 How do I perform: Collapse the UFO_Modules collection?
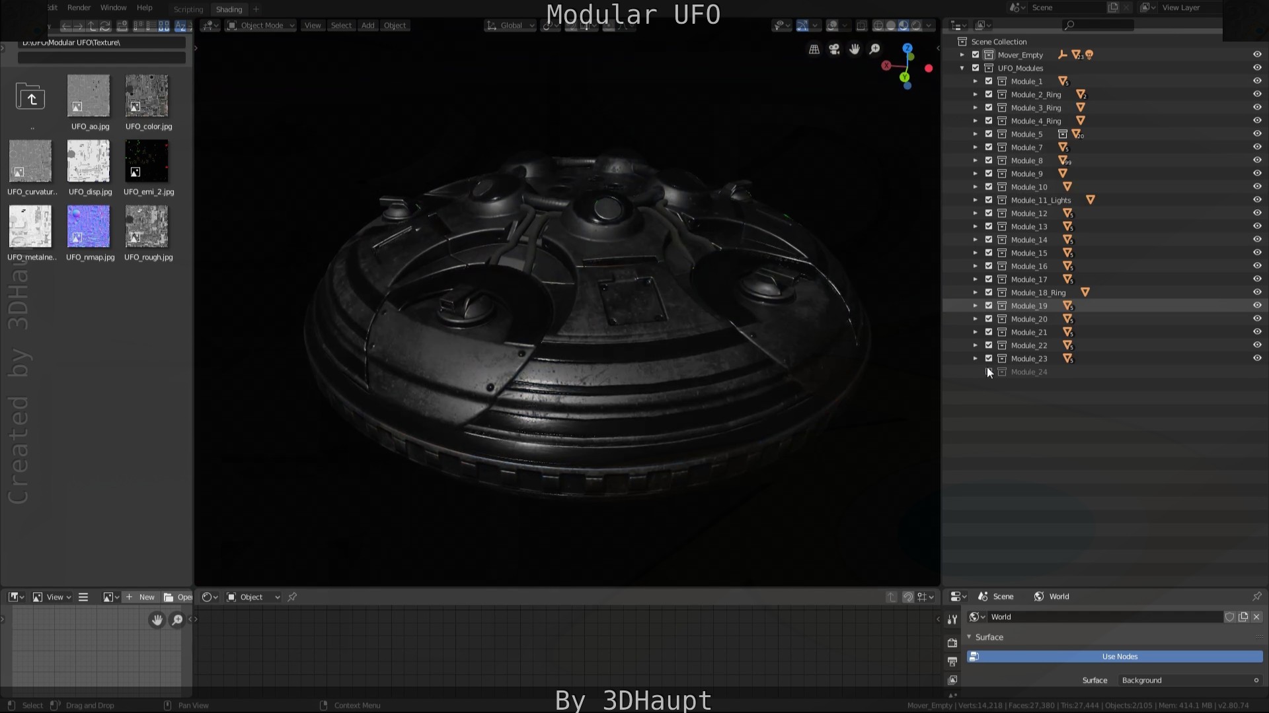962,68
